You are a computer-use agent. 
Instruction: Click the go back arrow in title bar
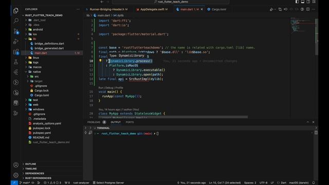(x=102, y=2)
